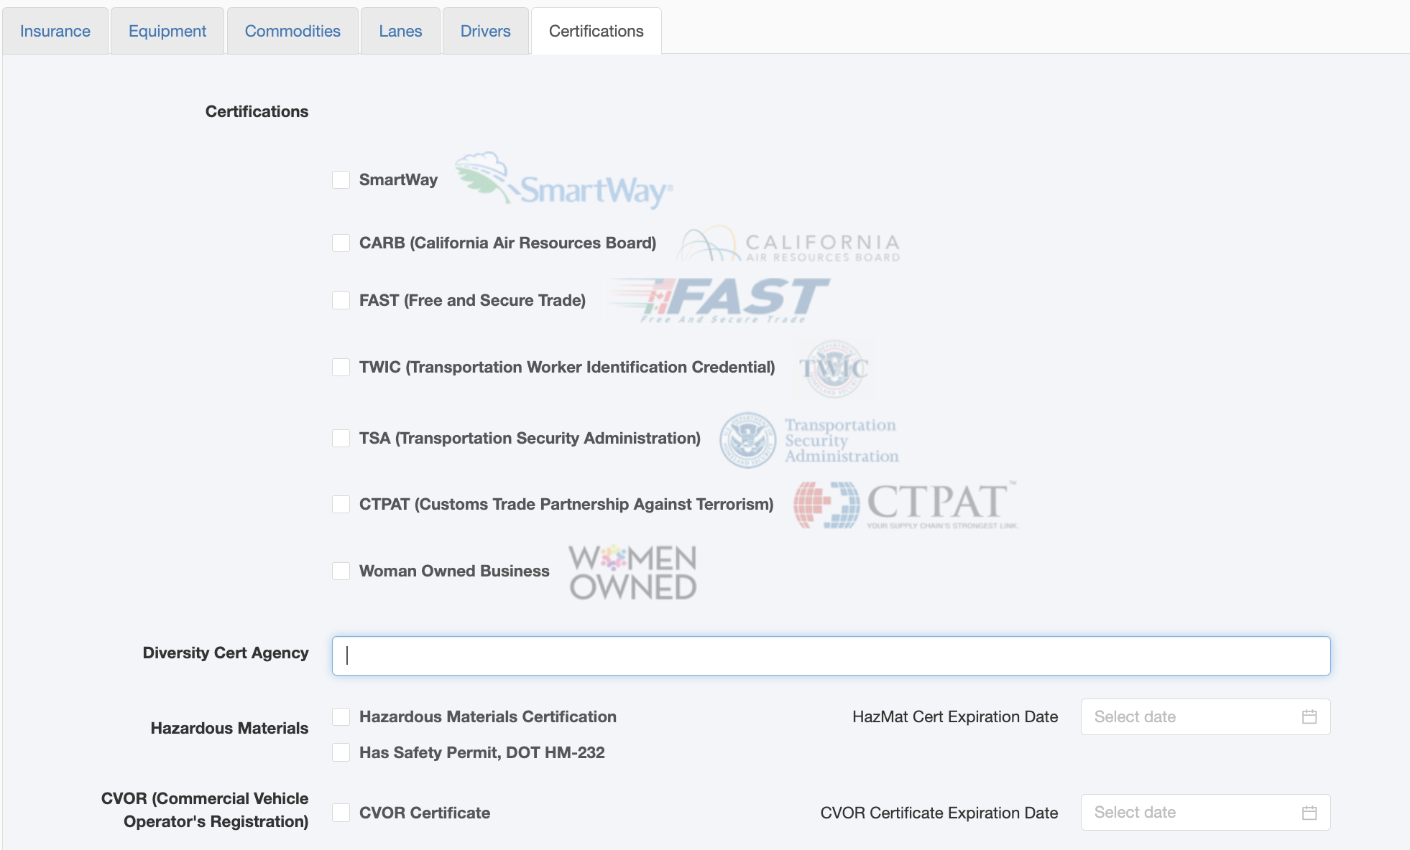
Task: Switch to the Equipment tab
Action: click(167, 31)
